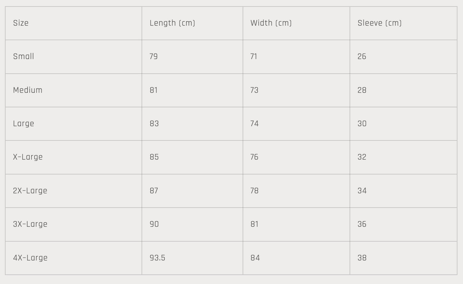The height and width of the screenshot is (284, 463).
Task: Click Large sleeve value 30
Action: click(x=362, y=124)
